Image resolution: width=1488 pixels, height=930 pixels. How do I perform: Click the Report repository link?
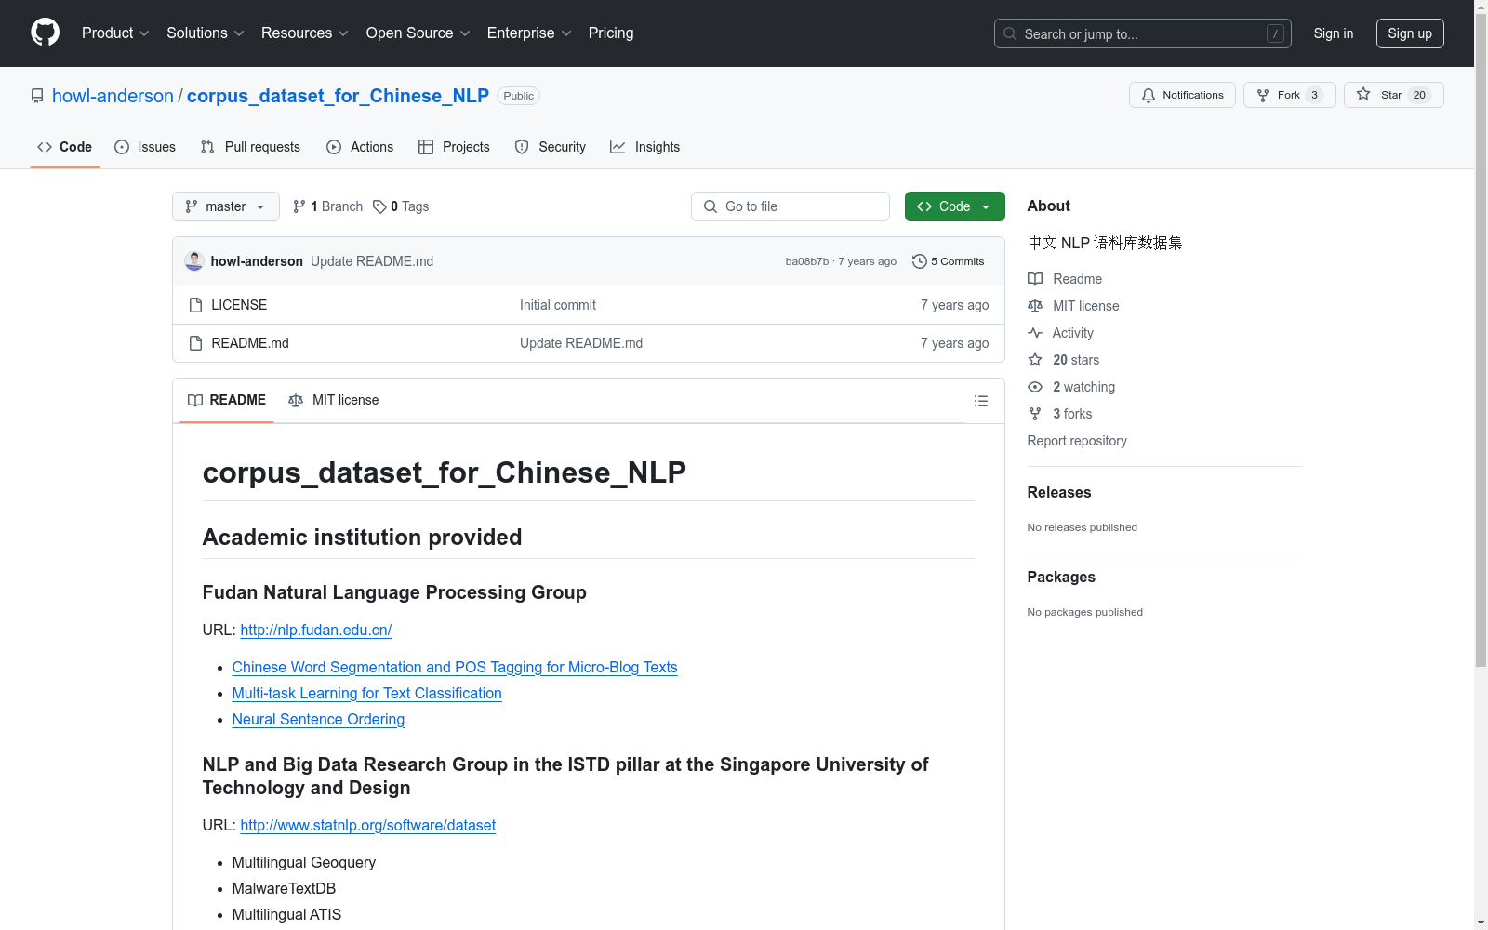[x=1077, y=441]
